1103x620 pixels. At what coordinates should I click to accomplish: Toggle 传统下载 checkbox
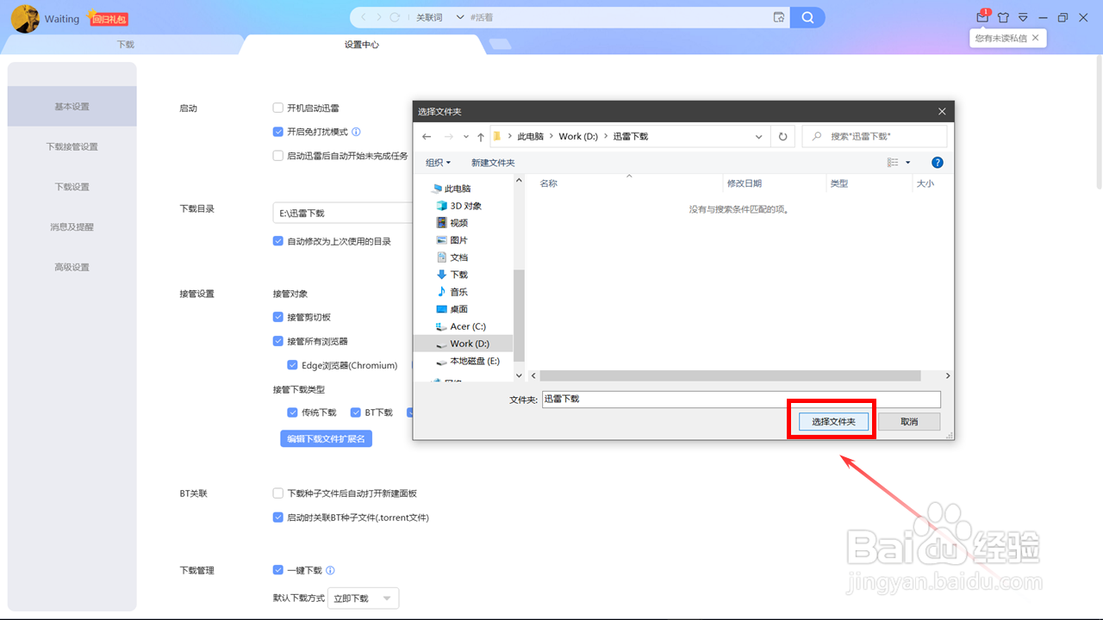[x=293, y=412]
